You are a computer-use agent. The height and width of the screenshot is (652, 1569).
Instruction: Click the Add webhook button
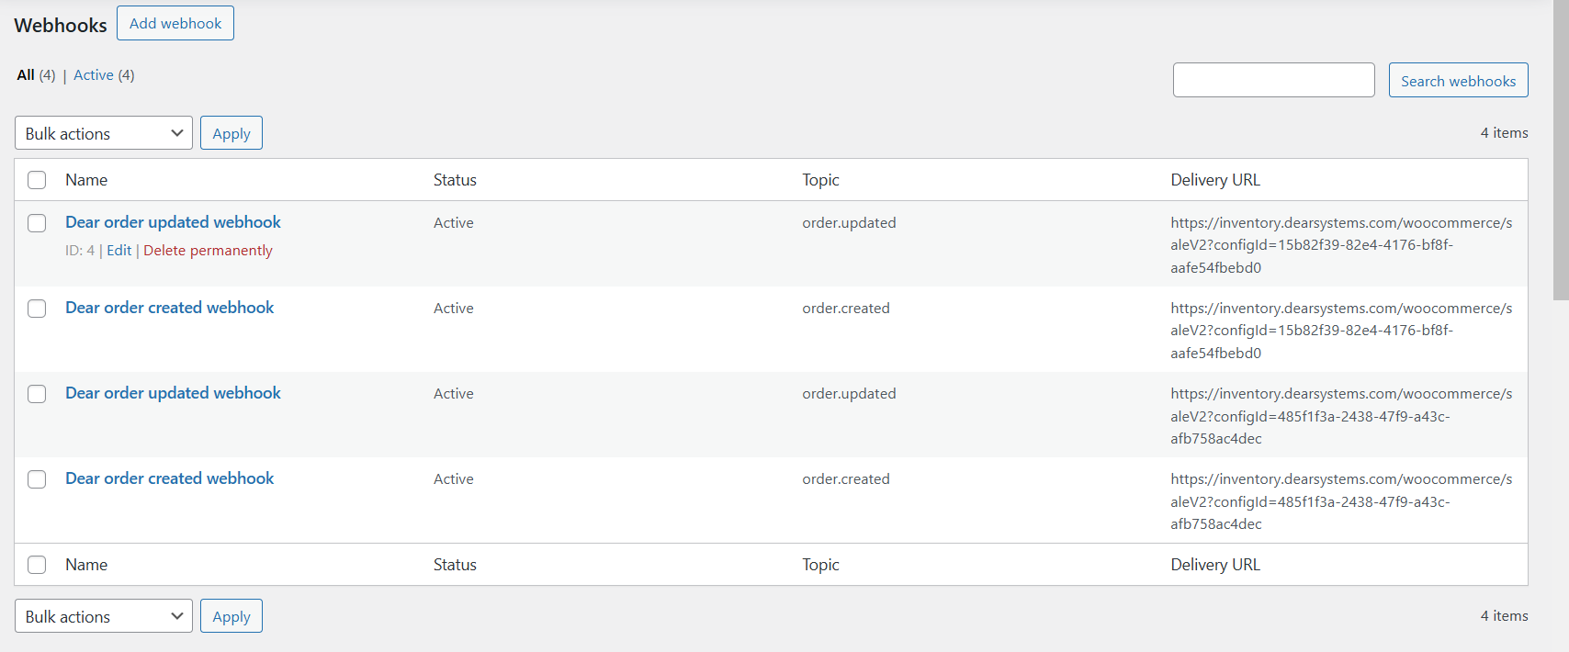pyautogui.click(x=175, y=24)
